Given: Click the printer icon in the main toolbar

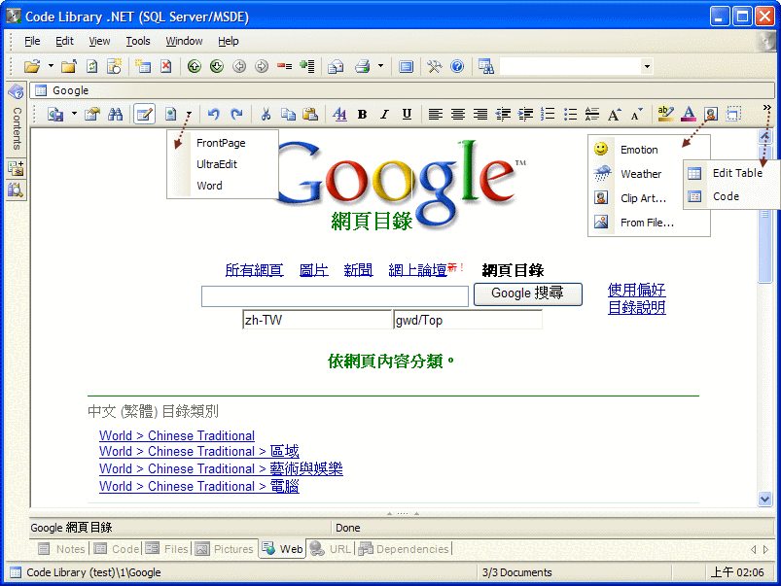Looking at the screenshot, I should [363, 66].
